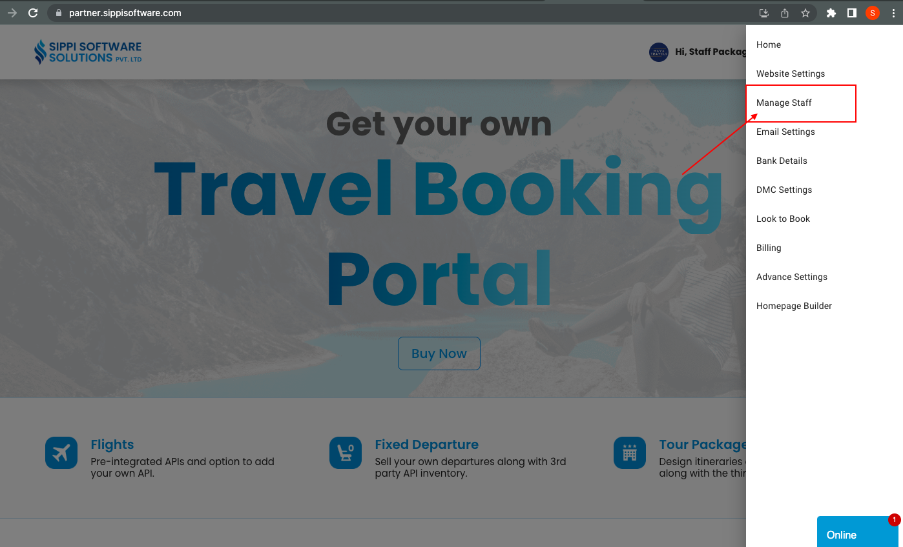Reload the page with the refresh icon
Image resolution: width=903 pixels, height=547 pixels.
click(x=33, y=13)
